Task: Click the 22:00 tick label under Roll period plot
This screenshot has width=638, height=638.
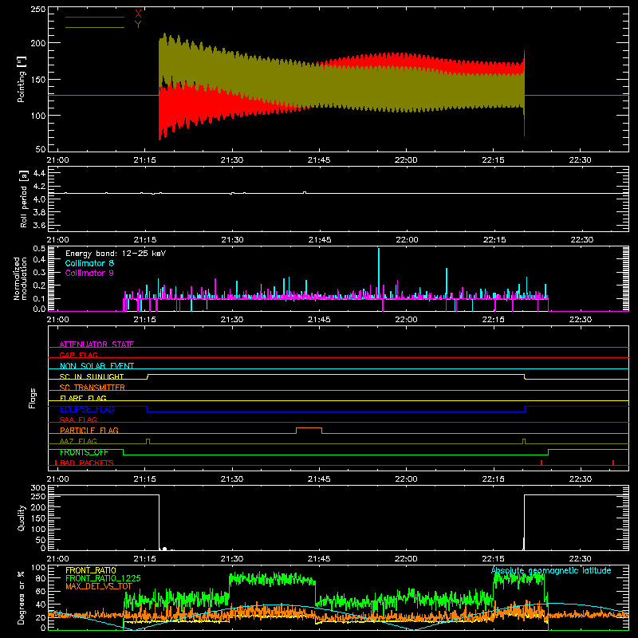Action: pyautogui.click(x=407, y=240)
